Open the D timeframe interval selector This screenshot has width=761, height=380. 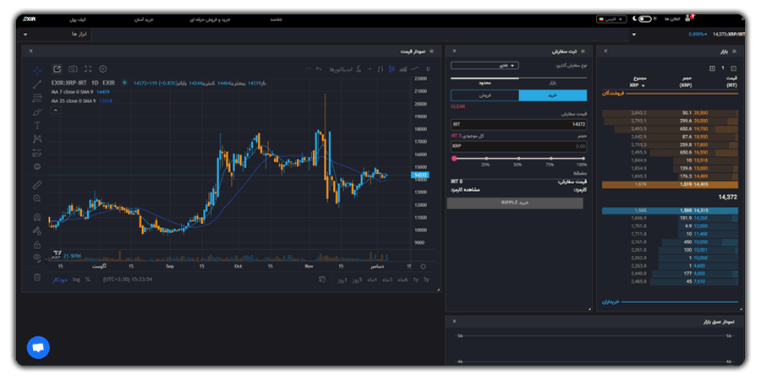coord(428,69)
